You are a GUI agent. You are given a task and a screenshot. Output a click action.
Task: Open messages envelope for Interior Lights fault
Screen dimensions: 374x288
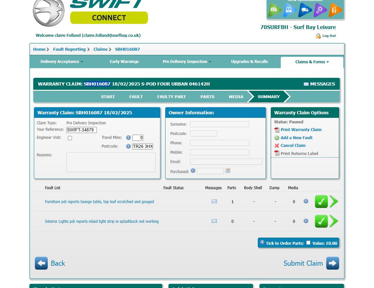pos(214,221)
